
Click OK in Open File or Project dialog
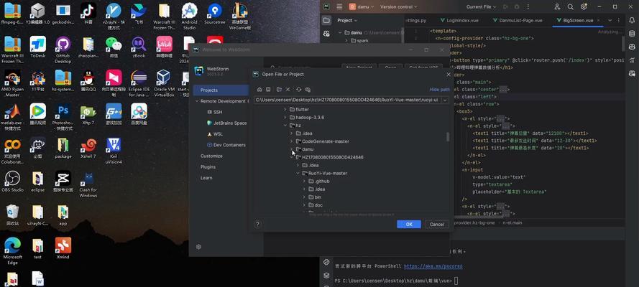click(x=409, y=225)
